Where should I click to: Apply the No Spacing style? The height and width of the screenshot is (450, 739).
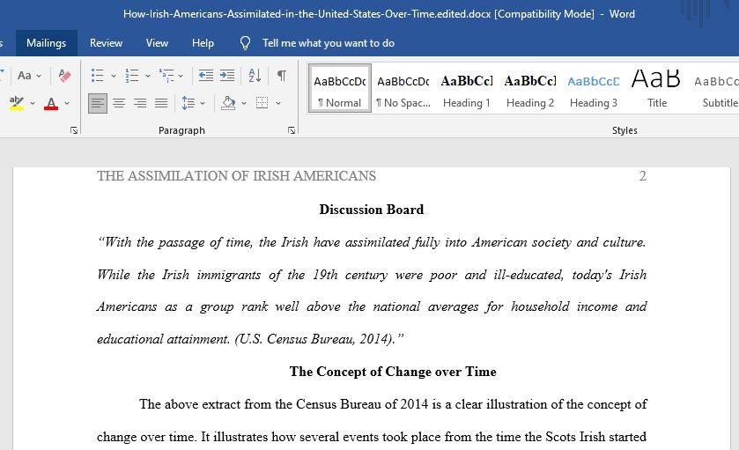pos(403,89)
